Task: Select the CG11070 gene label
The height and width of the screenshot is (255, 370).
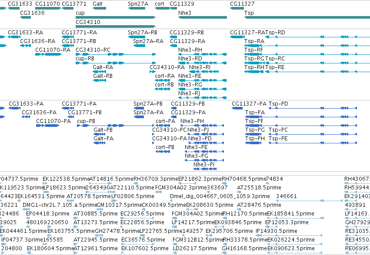Action: (x=47, y=4)
